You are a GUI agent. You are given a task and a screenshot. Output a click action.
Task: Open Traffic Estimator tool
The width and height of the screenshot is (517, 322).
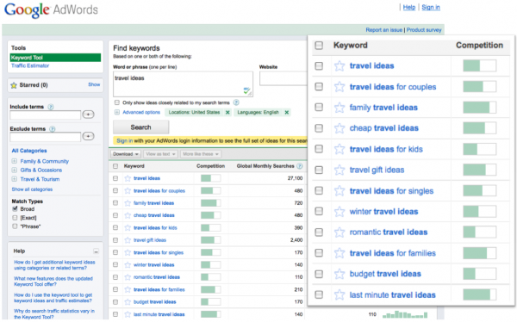[30, 65]
